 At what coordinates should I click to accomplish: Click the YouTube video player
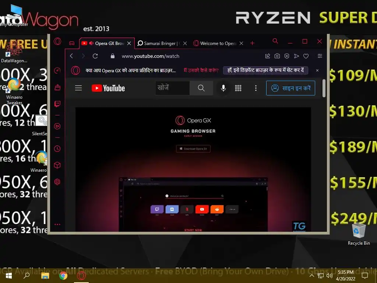(x=193, y=170)
